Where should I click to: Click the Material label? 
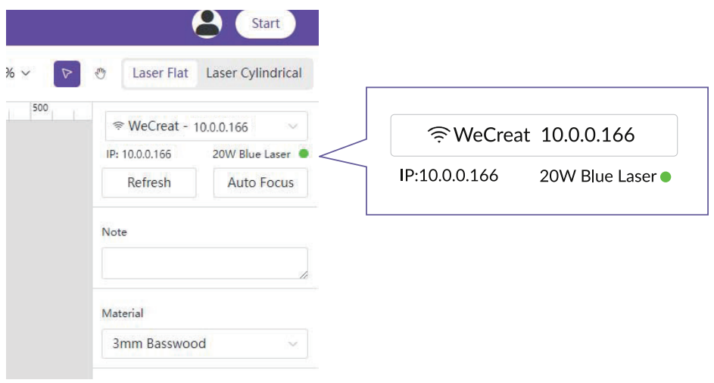pos(123,313)
